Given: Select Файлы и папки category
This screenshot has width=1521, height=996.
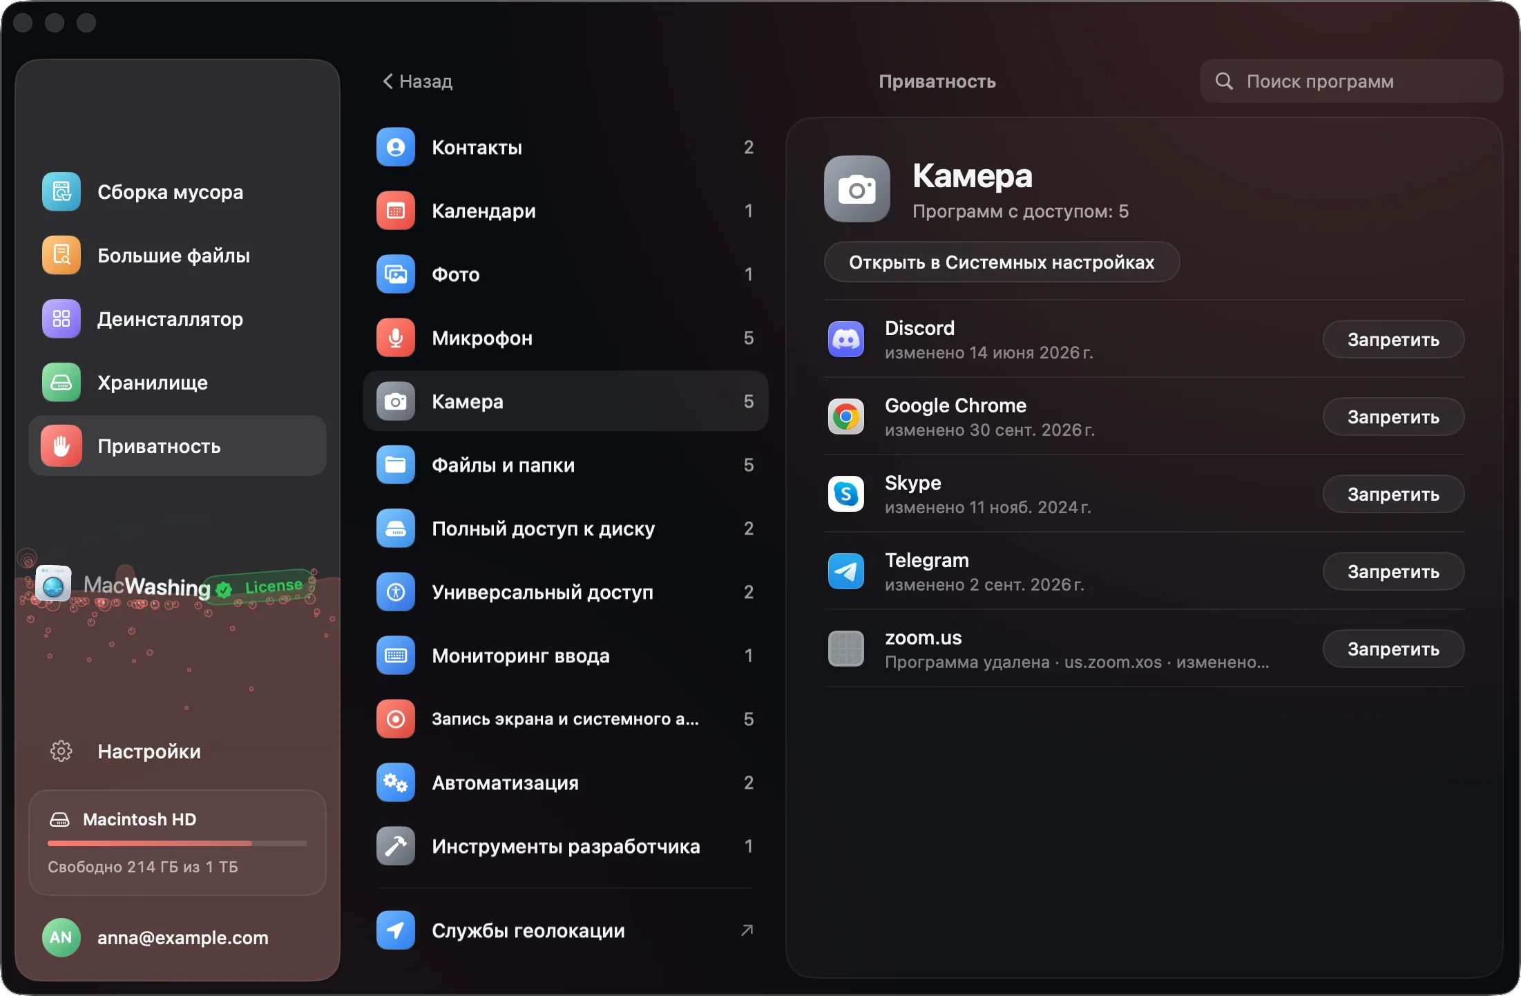Looking at the screenshot, I should tap(566, 465).
